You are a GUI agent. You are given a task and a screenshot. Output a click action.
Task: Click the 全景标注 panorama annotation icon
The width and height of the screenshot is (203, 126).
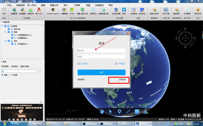(93, 10)
